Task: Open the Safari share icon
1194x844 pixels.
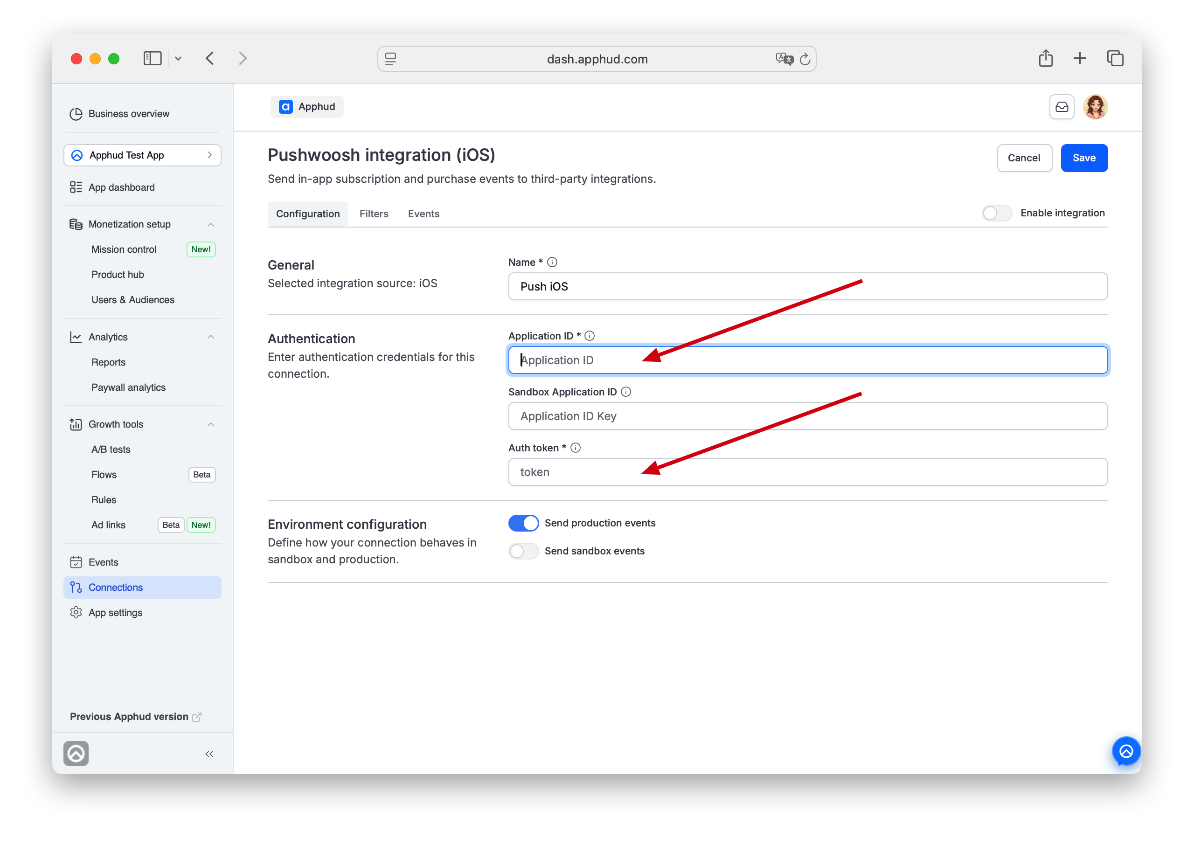Action: [1046, 58]
